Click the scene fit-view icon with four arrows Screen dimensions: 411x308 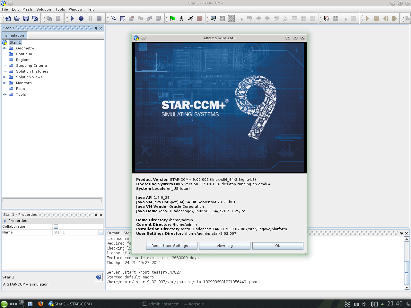pyautogui.click(x=222, y=18)
